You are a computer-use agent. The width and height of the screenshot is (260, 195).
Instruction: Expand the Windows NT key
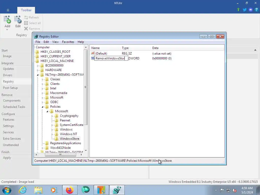point(52,134)
